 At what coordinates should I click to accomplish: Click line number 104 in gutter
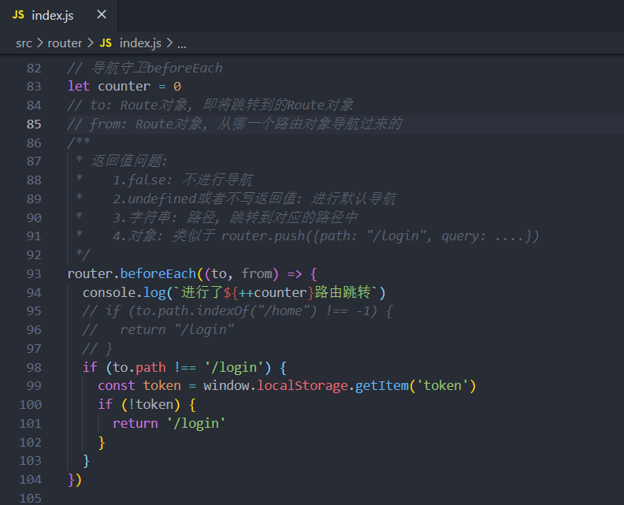tap(30, 480)
